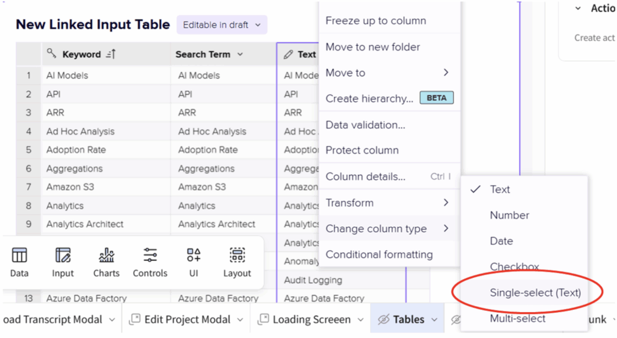The image size is (617, 338).
Task: Select Checkbox column type option
Action: pyautogui.click(x=514, y=266)
